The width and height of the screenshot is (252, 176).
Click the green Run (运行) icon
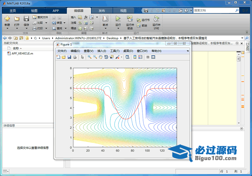[118, 19]
